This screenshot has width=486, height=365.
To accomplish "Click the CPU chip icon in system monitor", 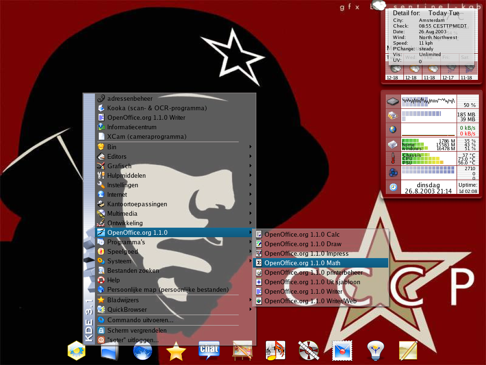I will 393,102.
